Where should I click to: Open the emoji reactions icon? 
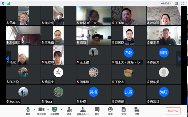(110, 111)
